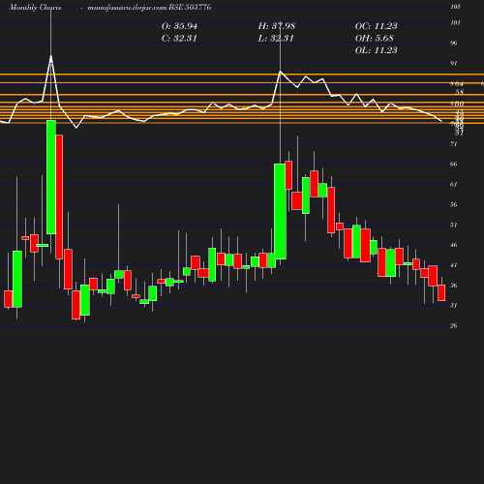Click the 41 price axis label
This screenshot has width=484, height=484.
454,265
